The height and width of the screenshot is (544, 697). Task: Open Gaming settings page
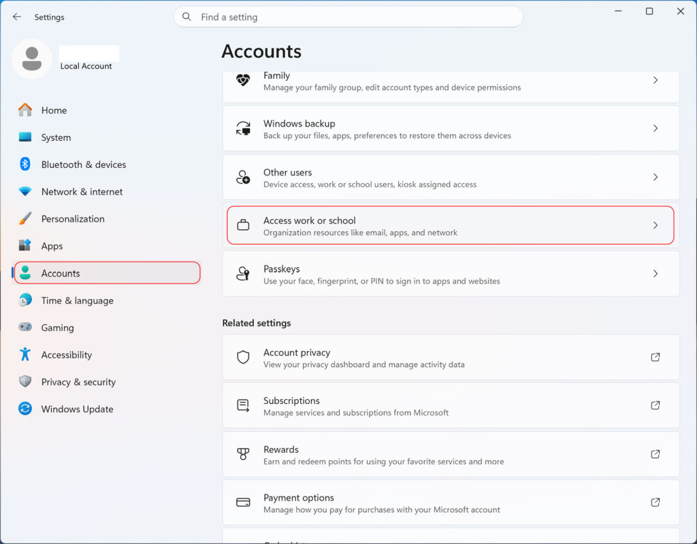tap(106, 327)
